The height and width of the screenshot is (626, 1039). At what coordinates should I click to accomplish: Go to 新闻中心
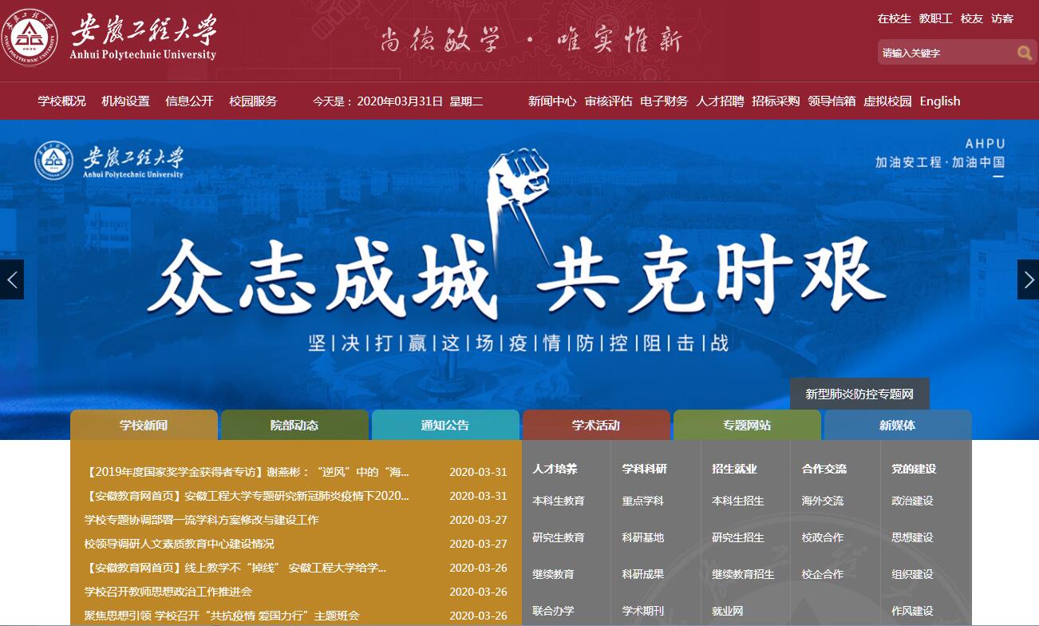552,101
